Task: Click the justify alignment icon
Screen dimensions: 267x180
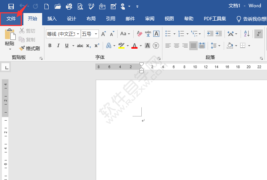Action: click(x=193, y=46)
